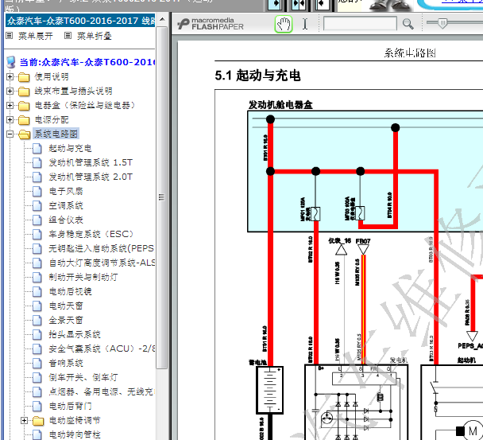Click page icon for 电动天窗
The width and height of the screenshot is (483, 440).
37,306
